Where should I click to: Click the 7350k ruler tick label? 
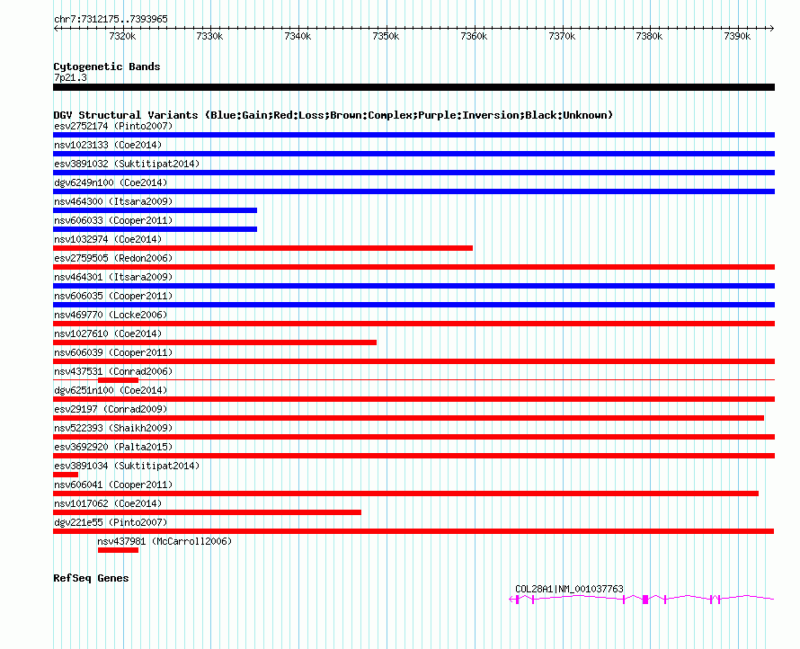[386, 36]
